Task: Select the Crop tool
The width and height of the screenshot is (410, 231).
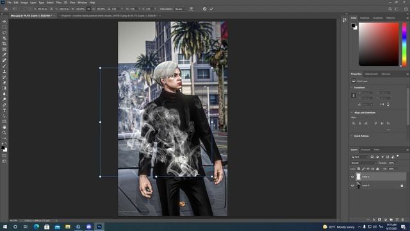Action: (4, 44)
